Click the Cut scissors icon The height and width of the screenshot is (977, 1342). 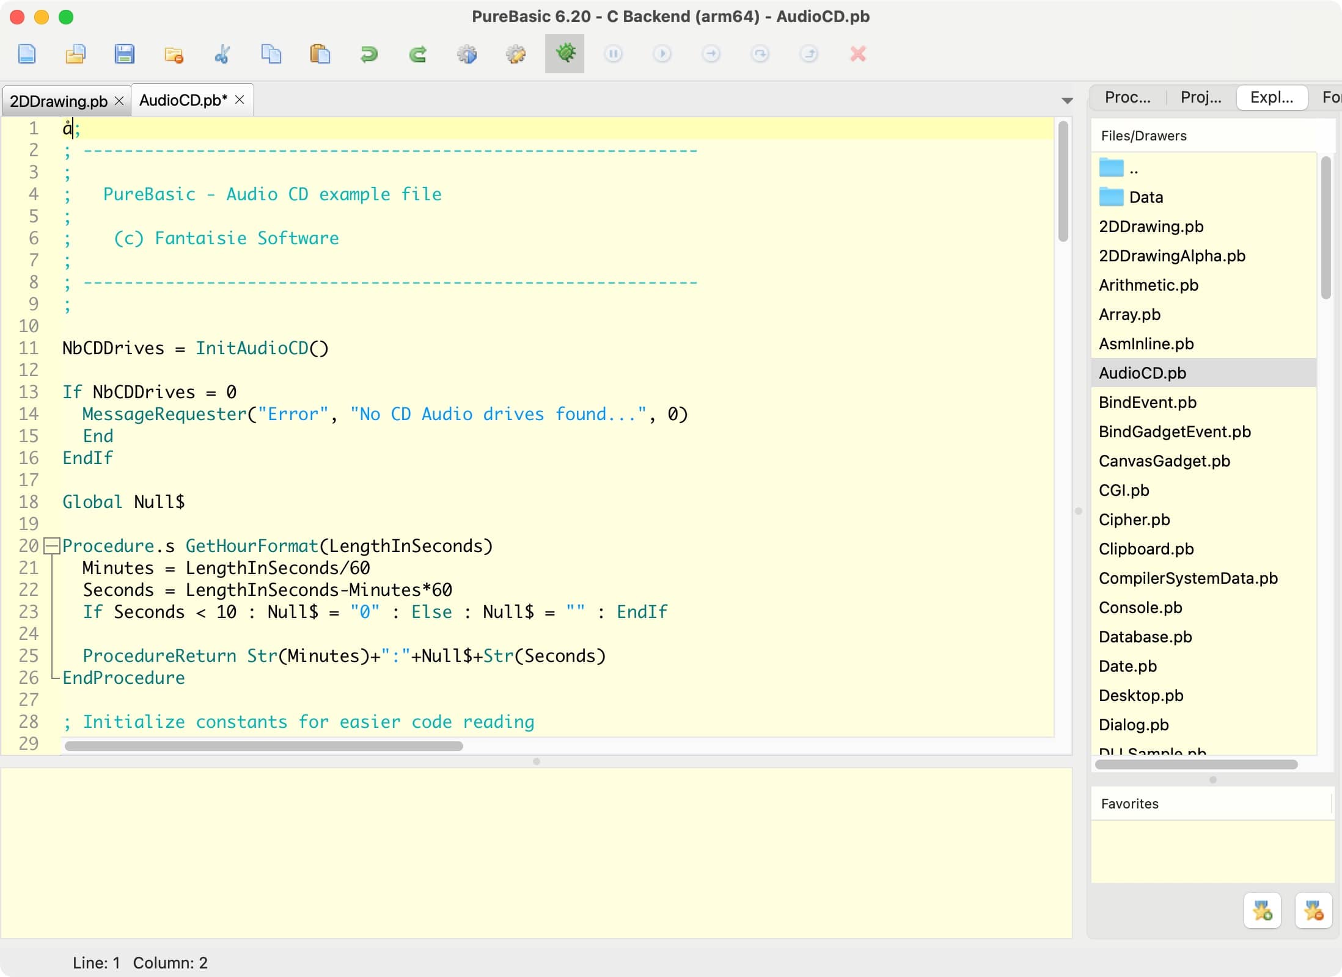click(222, 54)
